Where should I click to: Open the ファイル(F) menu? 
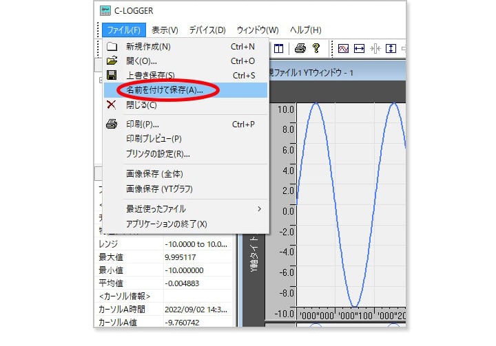[x=123, y=30]
